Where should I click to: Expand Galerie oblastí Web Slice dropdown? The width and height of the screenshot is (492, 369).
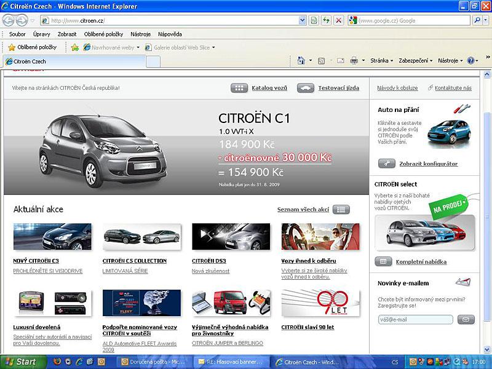[x=213, y=47]
